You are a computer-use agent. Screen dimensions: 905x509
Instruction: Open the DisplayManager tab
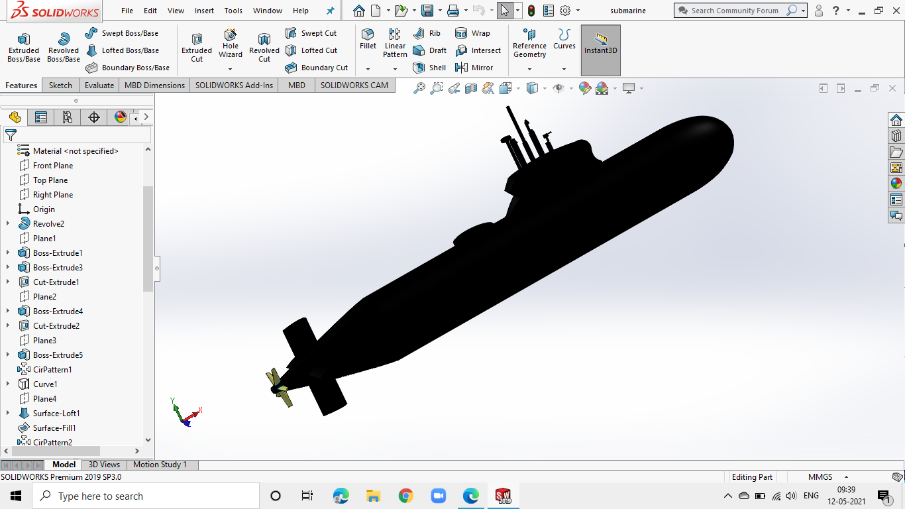point(121,117)
